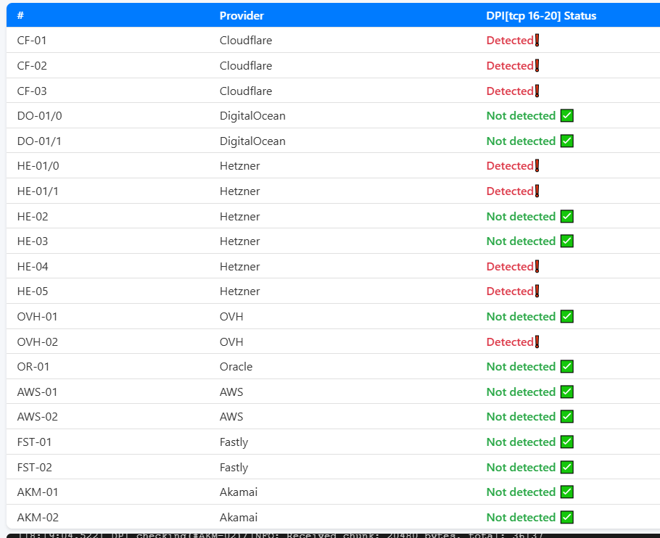Click the 'Provider' column header
The height and width of the screenshot is (538, 660).
242,15
